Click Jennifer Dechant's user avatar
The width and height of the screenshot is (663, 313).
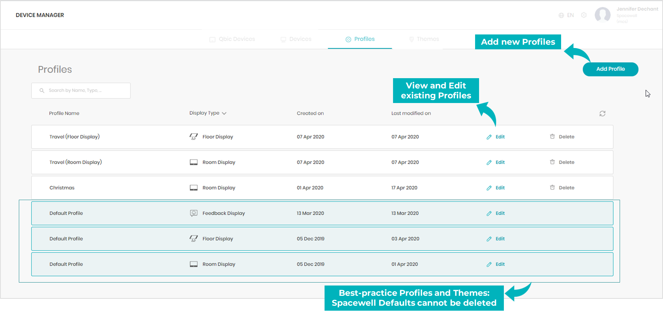pos(602,15)
